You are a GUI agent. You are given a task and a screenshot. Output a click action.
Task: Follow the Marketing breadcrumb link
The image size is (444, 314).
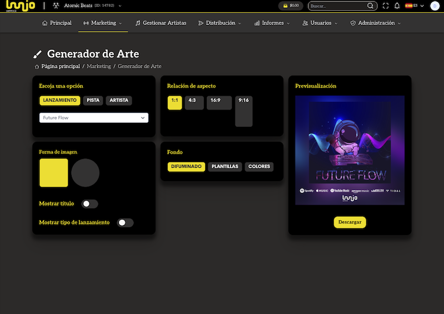pos(99,66)
